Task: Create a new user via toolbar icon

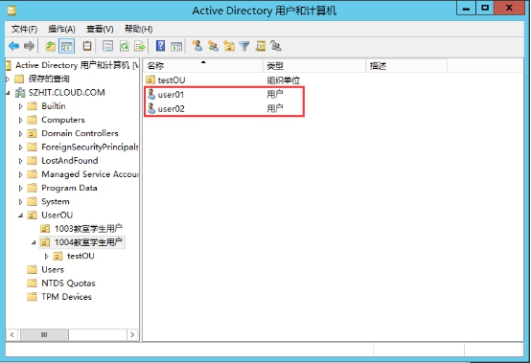Action: point(197,46)
